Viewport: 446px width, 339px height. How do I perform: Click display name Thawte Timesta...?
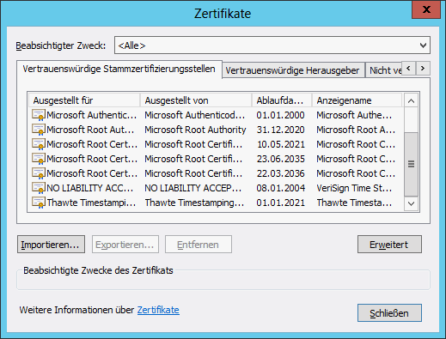[354, 203]
